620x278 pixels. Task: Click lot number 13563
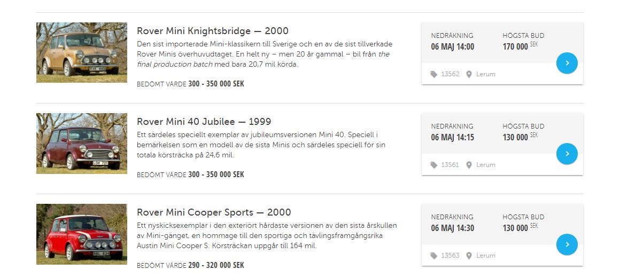[x=450, y=256]
